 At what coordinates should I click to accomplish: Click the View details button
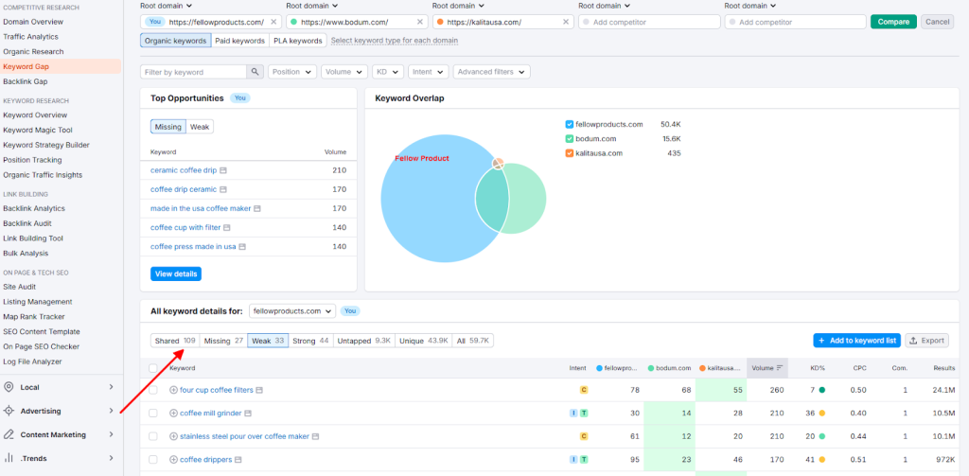point(175,273)
